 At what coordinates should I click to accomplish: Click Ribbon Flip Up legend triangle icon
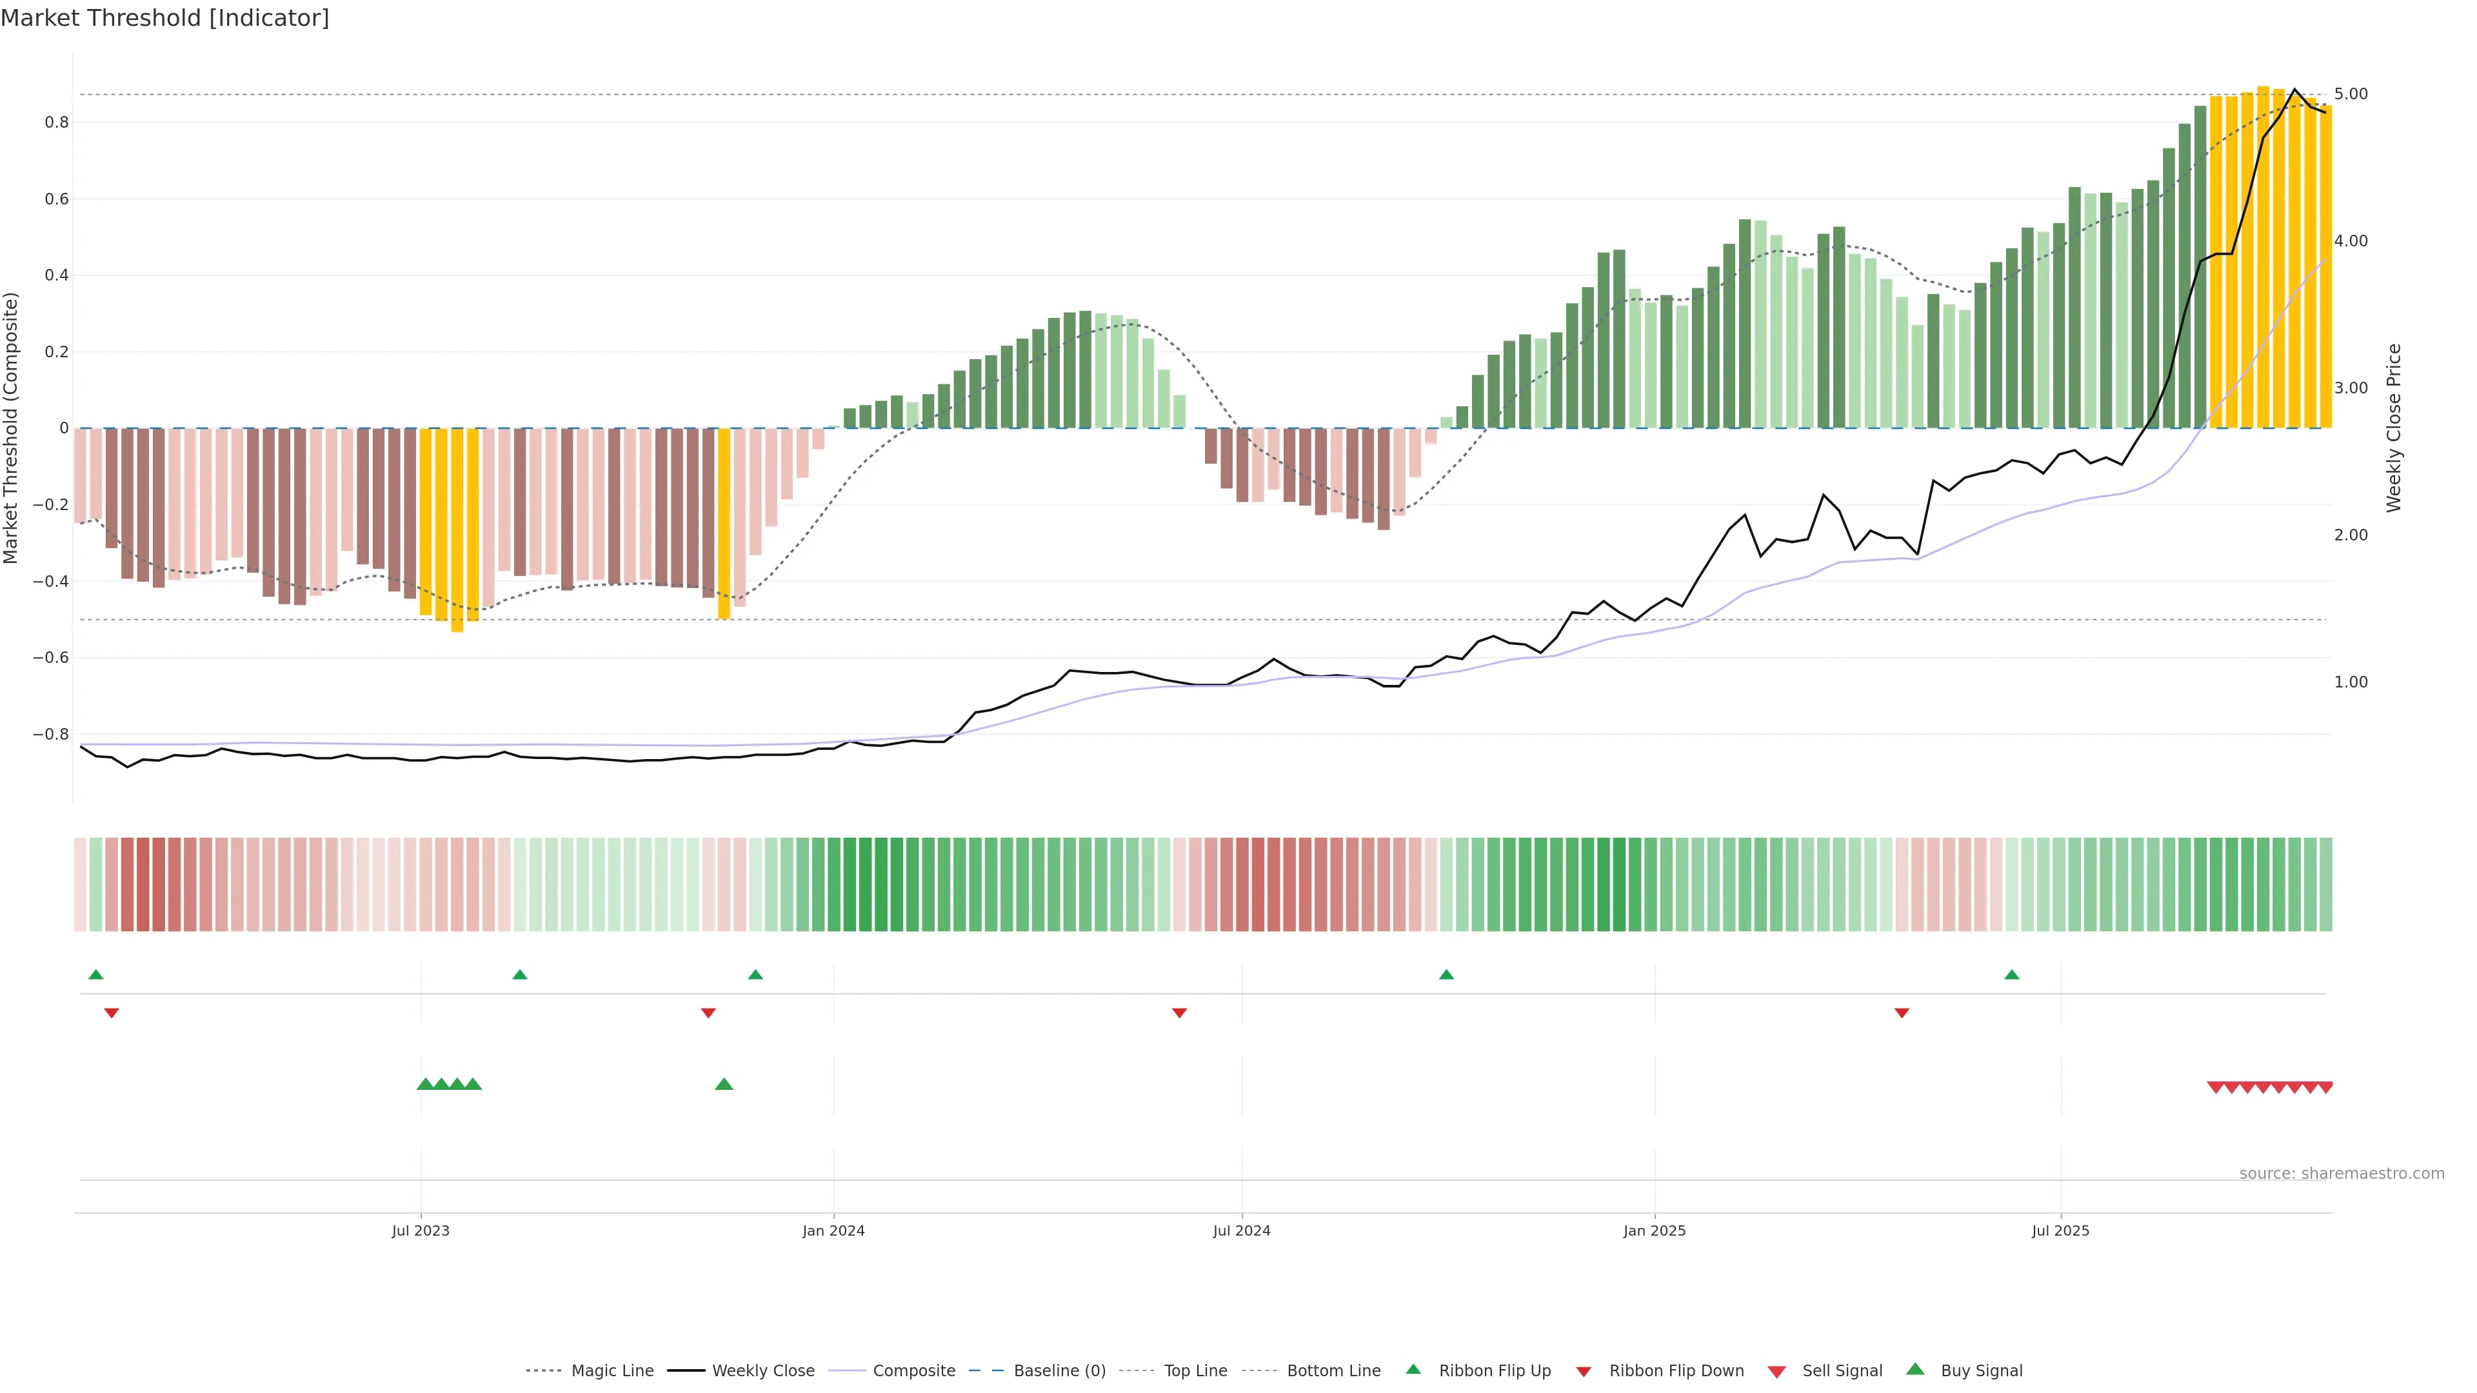tap(1413, 1369)
